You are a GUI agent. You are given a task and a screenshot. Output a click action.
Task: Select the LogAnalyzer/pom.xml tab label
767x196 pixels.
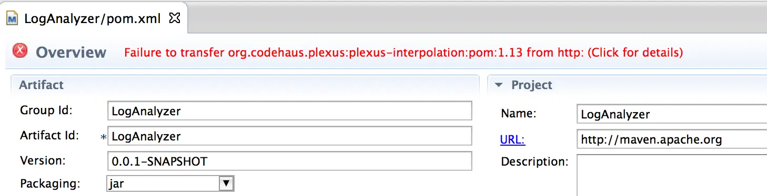click(x=93, y=19)
